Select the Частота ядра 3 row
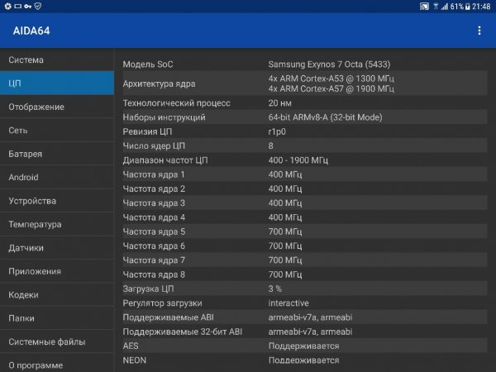Image resolution: width=496 pixels, height=372 pixels. [x=305, y=203]
